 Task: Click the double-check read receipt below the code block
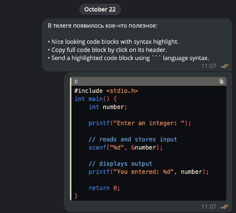tap(224, 206)
